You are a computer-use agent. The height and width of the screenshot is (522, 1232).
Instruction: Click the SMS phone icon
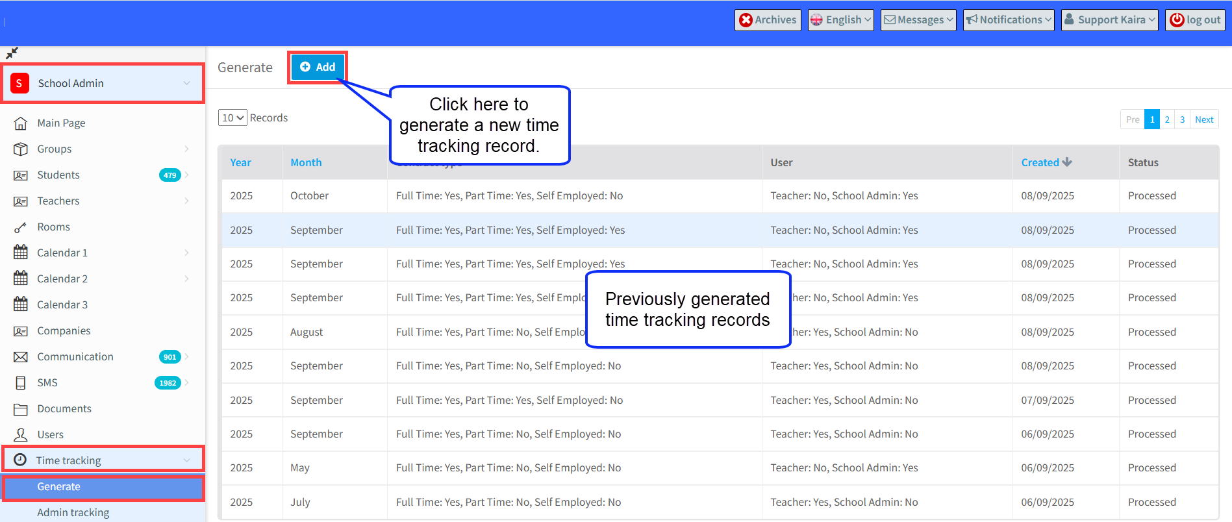pos(21,383)
